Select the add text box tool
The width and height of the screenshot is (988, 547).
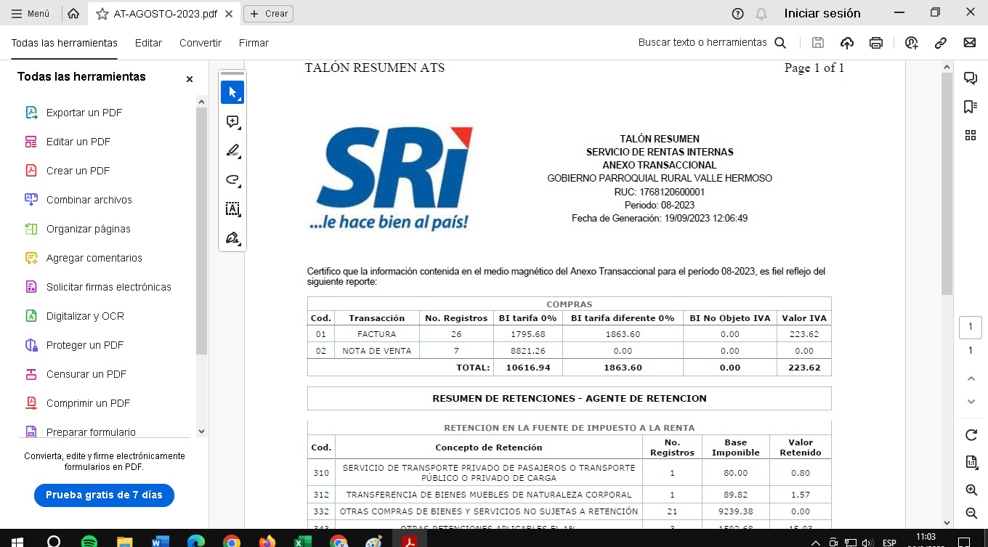[232, 209]
